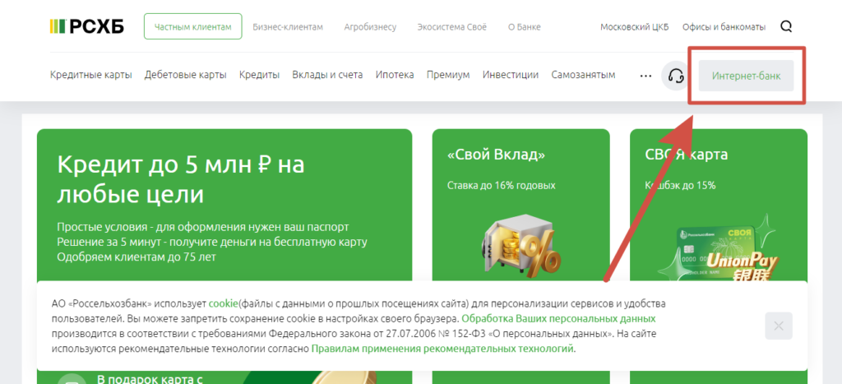The image size is (842, 384).
Task: Open the Интернет-банк button
Action: click(x=746, y=76)
